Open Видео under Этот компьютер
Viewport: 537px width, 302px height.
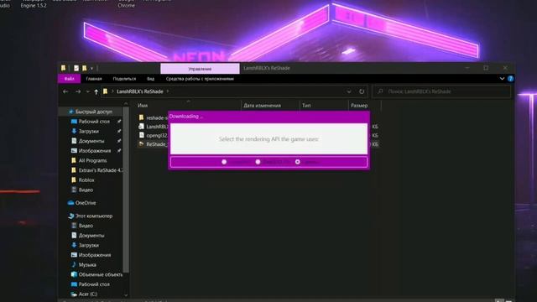86,226
